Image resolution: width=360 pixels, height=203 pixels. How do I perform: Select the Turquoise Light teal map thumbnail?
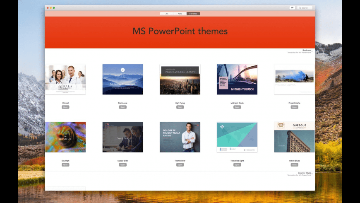pos(237,137)
